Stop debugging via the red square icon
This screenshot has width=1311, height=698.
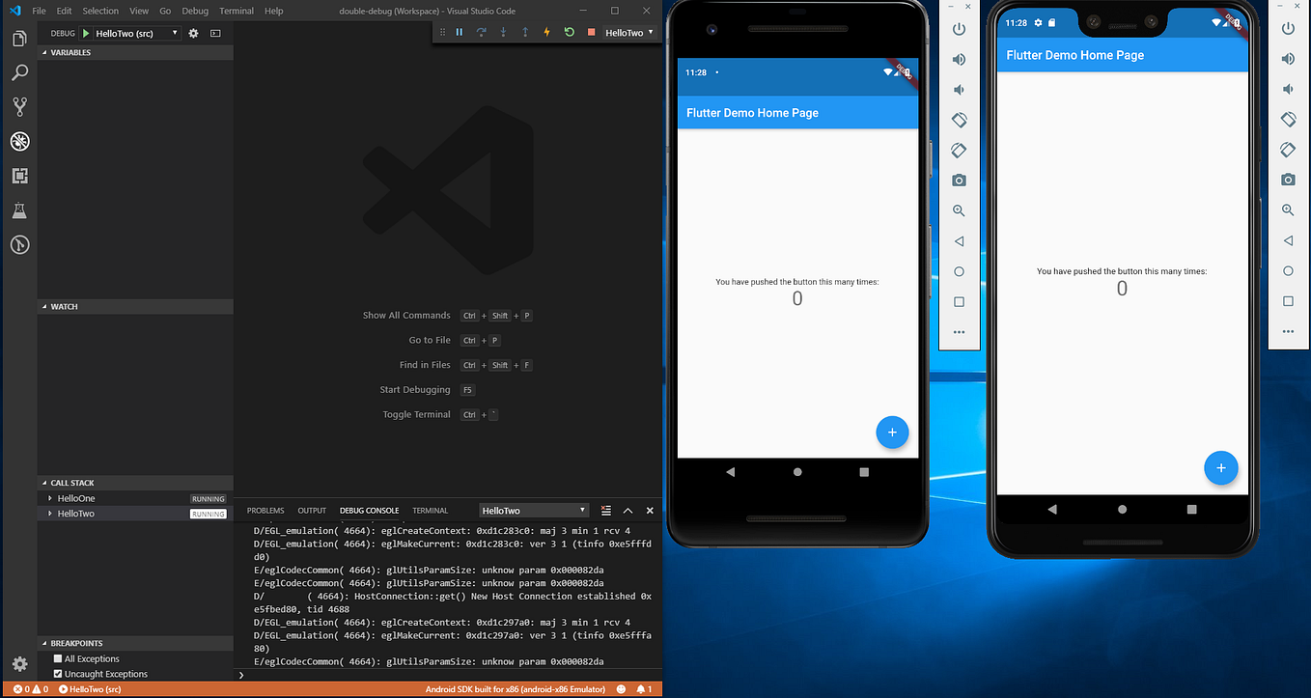coord(590,32)
